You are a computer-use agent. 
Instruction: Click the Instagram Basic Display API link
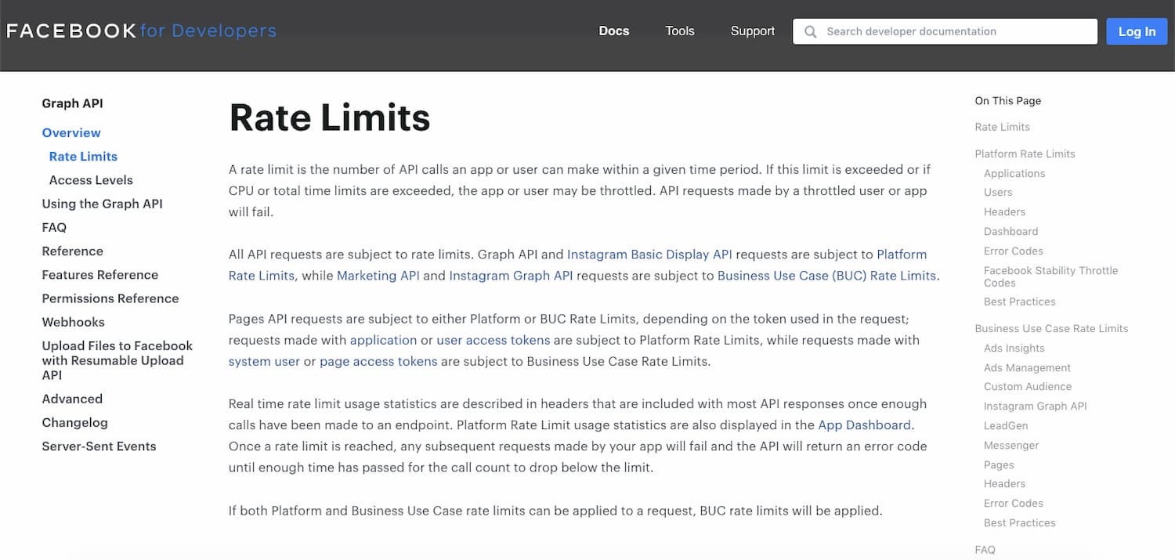pos(649,254)
